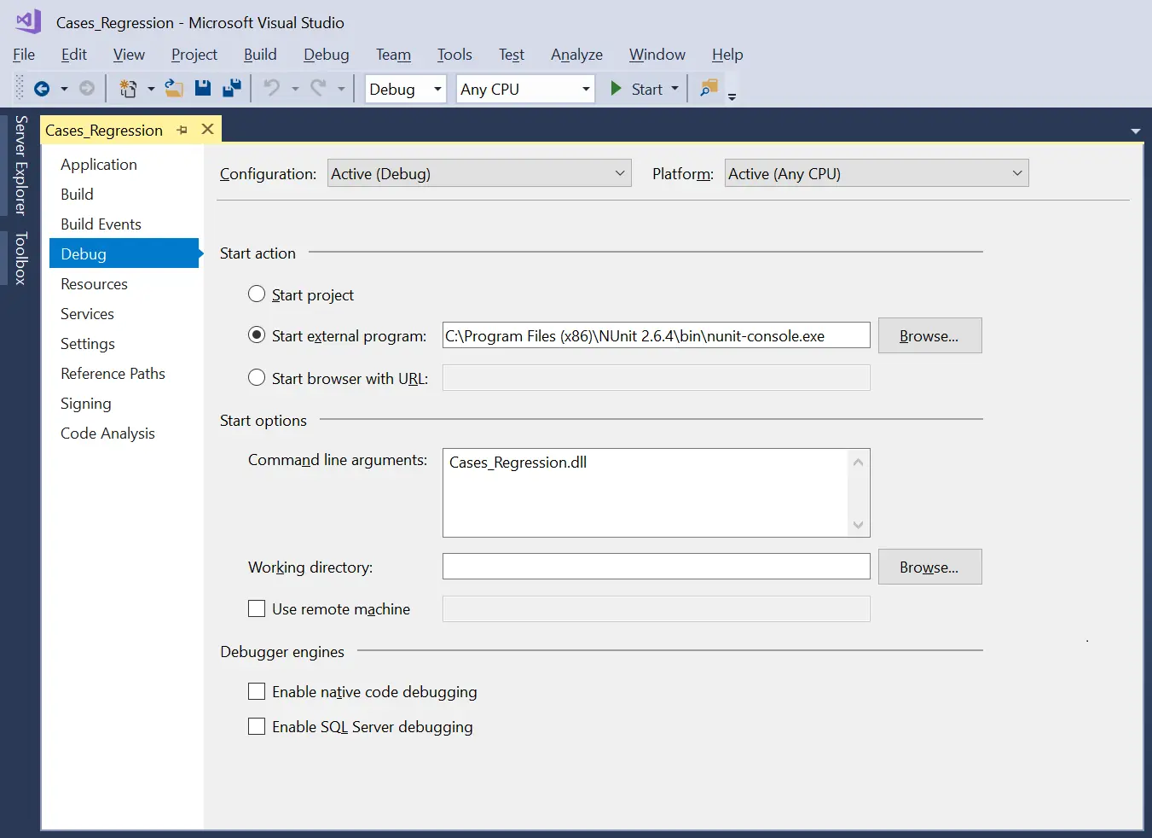Click the Navigate Forward arrow icon
1152x838 pixels.
[x=86, y=88]
